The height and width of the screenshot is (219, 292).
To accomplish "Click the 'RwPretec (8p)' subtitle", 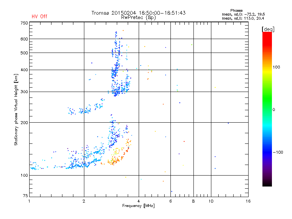I will (x=138, y=18).
